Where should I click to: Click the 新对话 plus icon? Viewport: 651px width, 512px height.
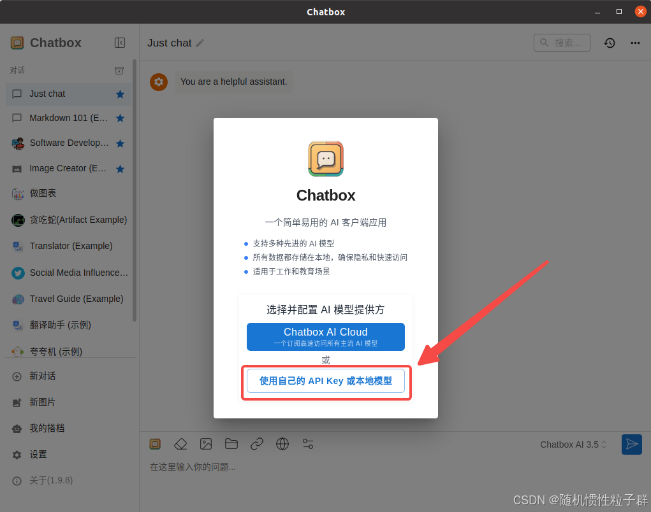(x=17, y=376)
